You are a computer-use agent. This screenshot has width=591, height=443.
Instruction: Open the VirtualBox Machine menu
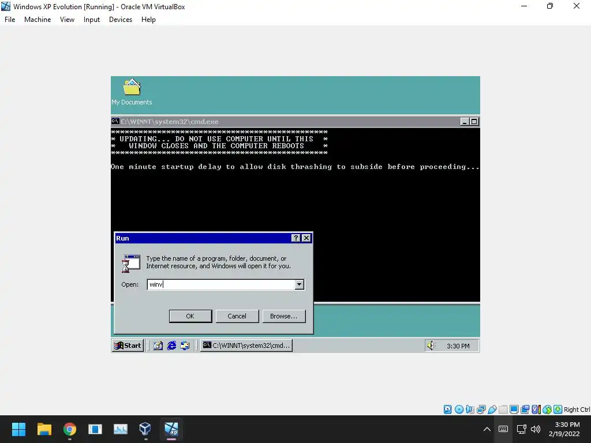pos(38,20)
